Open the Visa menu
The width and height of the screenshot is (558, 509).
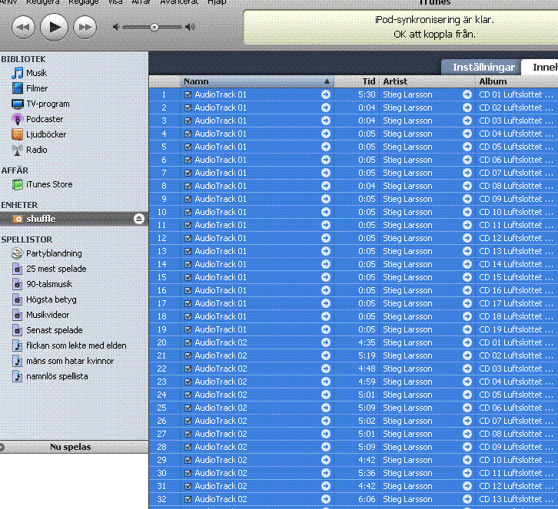click(x=115, y=2)
